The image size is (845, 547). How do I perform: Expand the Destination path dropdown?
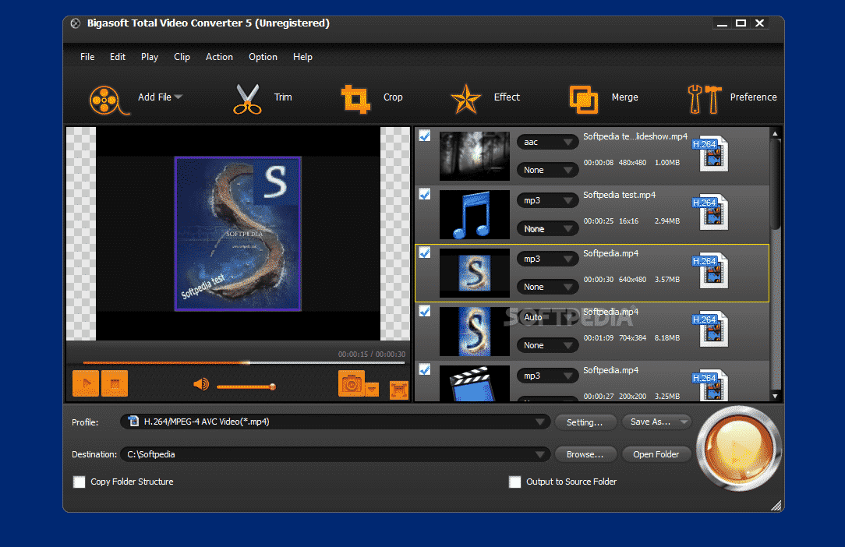coord(541,455)
